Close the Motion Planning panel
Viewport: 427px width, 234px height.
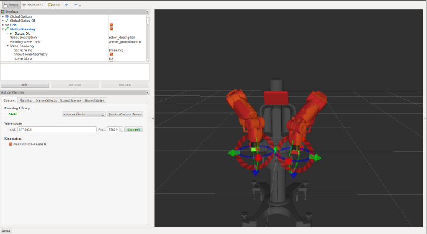[x=148, y=92]
